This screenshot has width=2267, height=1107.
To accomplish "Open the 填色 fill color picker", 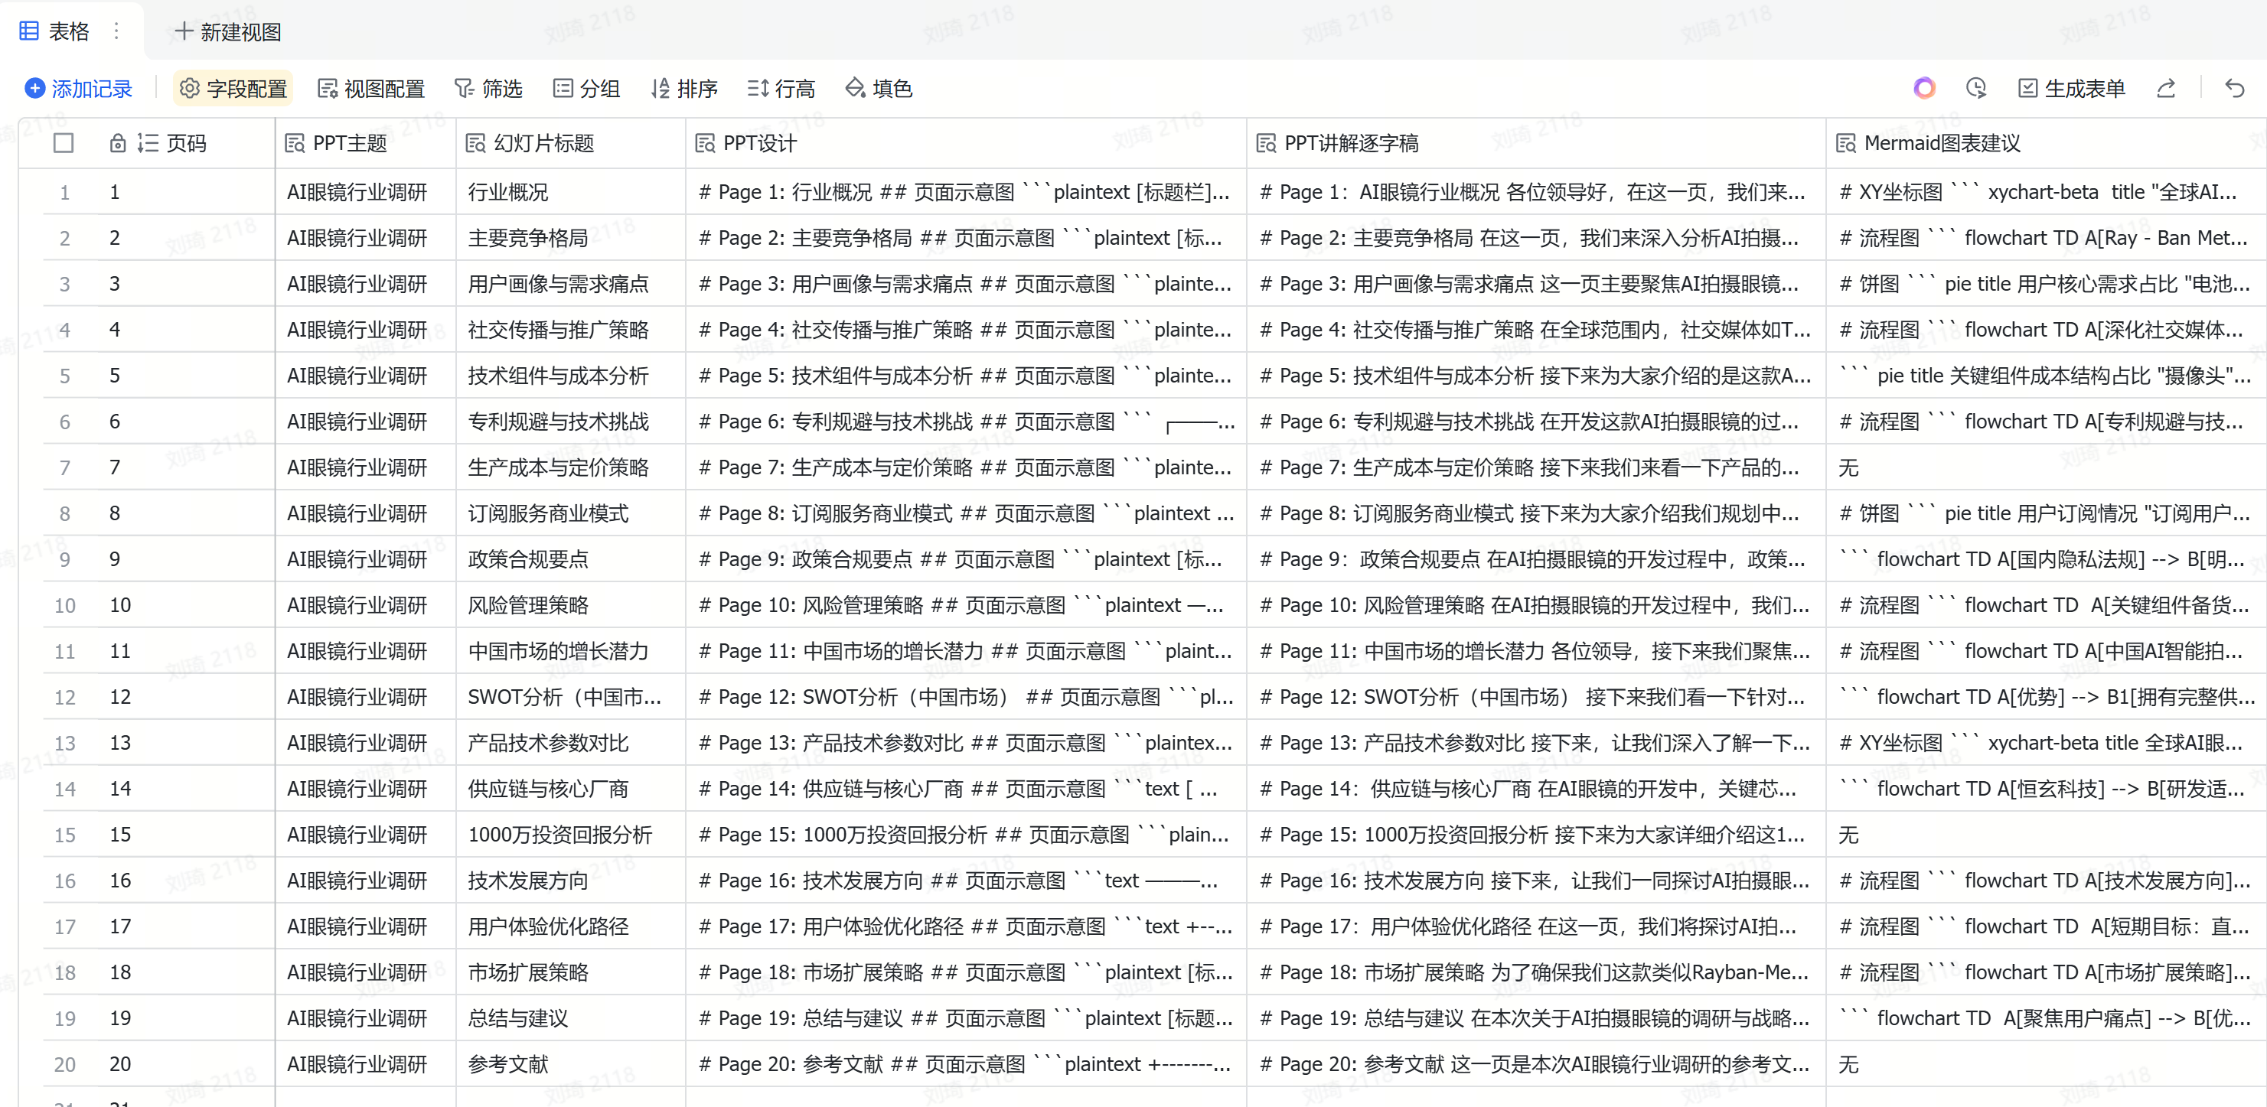I will click(x=879, y=88).
